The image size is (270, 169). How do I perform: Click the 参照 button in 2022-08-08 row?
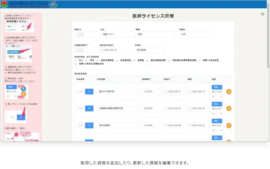217,121
